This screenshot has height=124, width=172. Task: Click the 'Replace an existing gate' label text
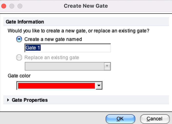click(52, 58)
